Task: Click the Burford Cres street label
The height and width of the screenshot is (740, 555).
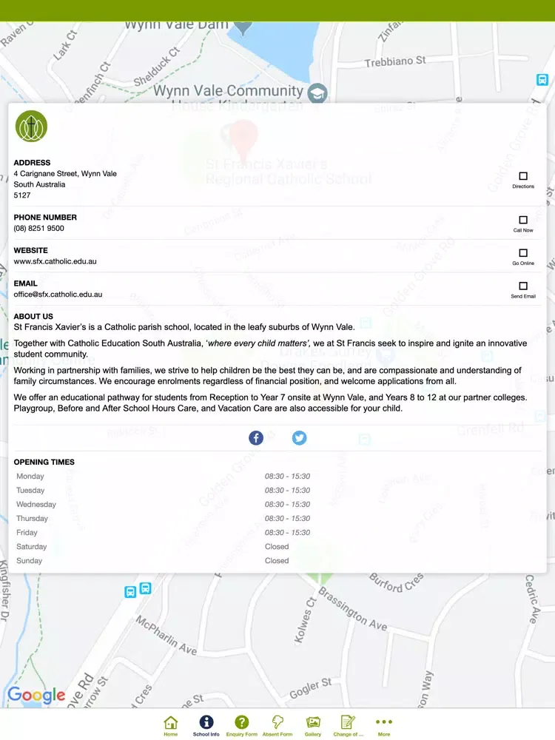Action: (x=396, y=582)
